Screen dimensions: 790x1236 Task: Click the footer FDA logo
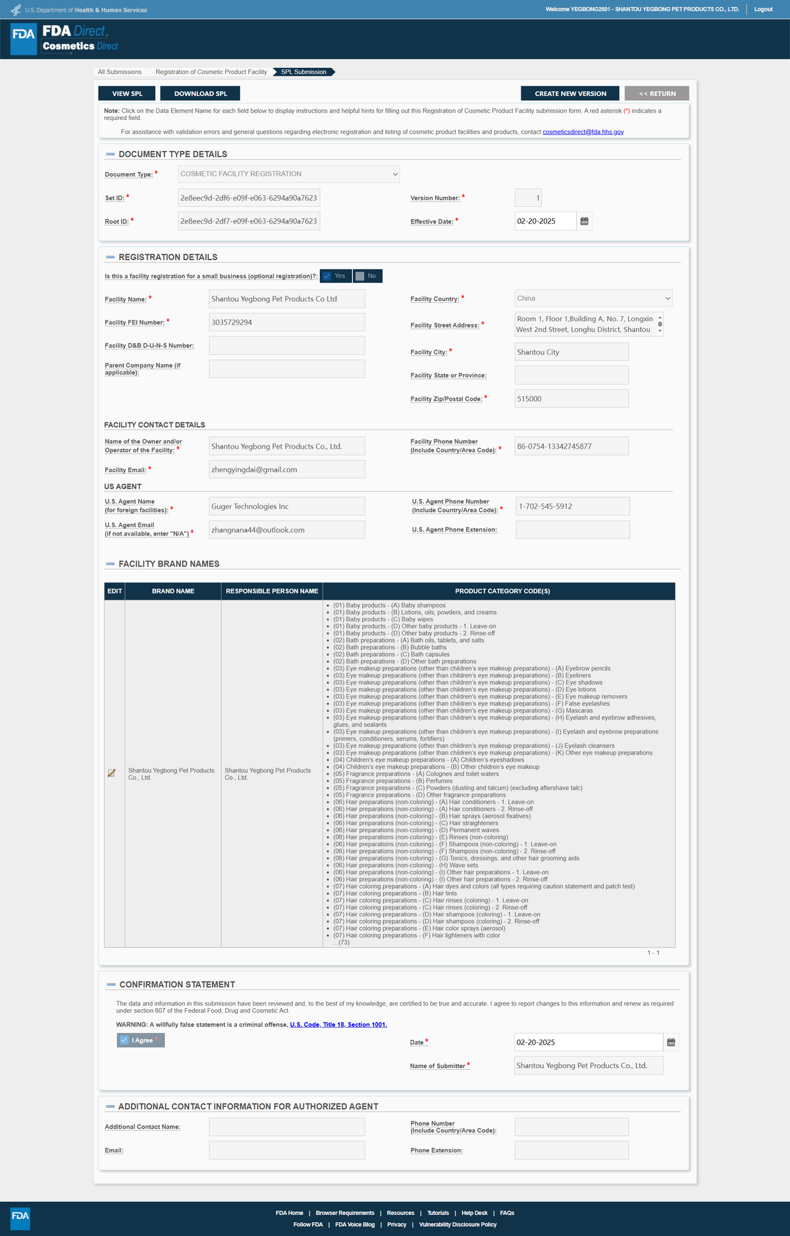(20, 1218)
